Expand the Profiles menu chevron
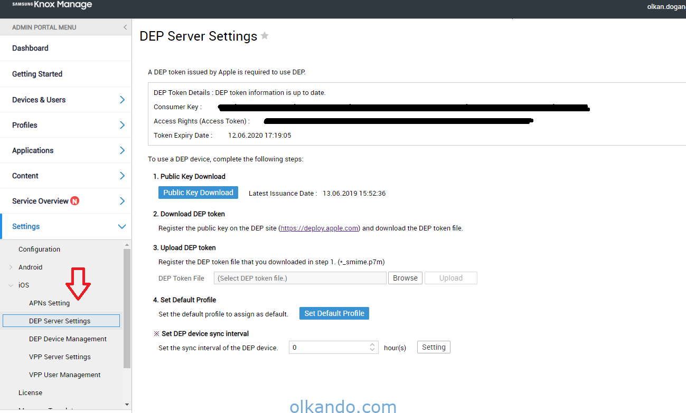 [x=122, y=125]
